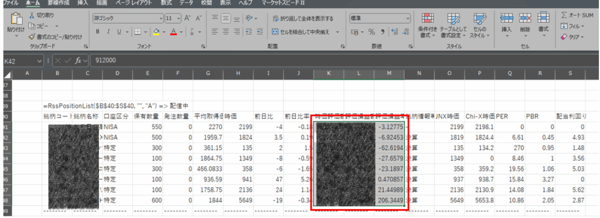The image size is (600, 218).
Task: Open Conditional Formatting (条件付き書式)
Action: click(x=427, y=25)
